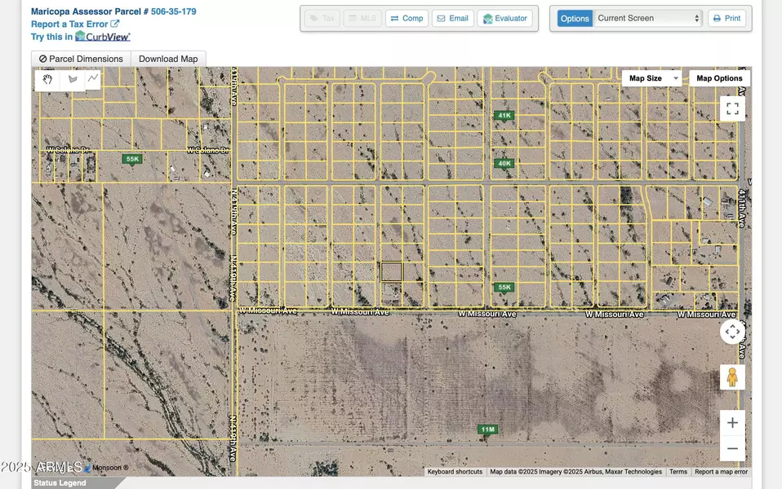Open the Map Options dropdown
Image resolution: width=782 pixels, height=489 pixels.
click(718, 77)
